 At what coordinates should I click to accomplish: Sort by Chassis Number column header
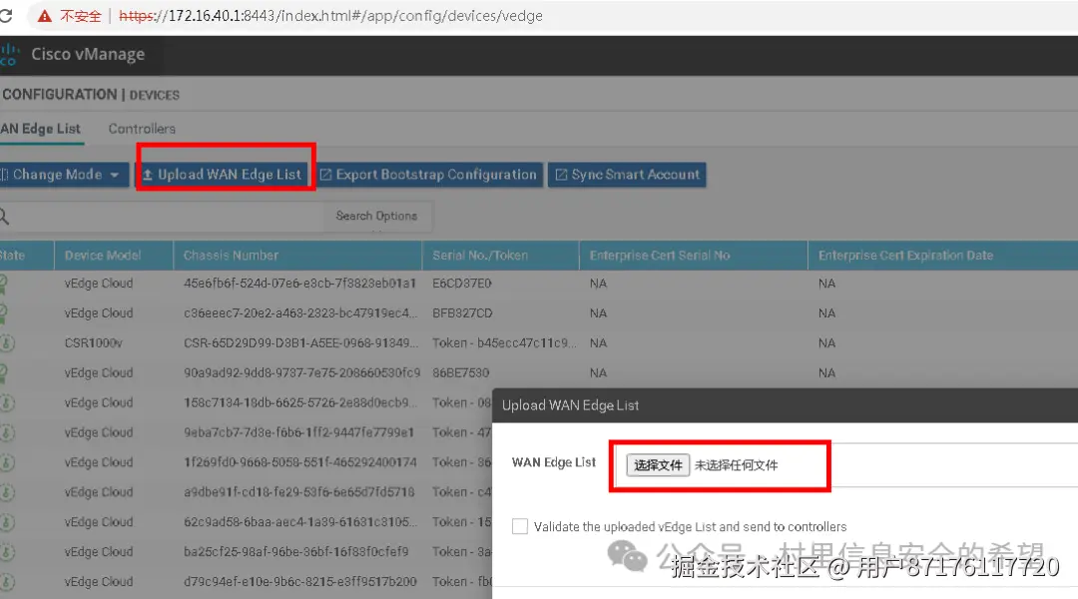(231, 256)
